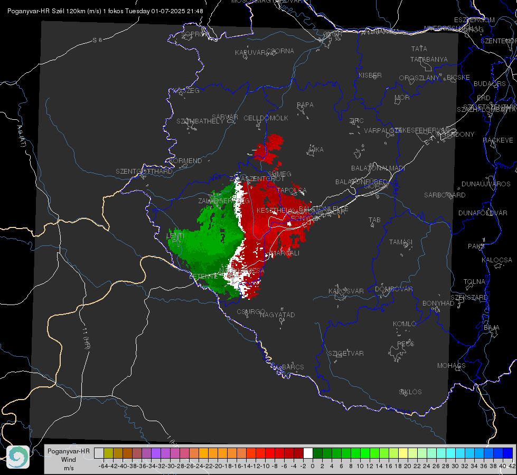The height and width of the screenshot is (475, 517).
Task: Select the SARVAR city label
Action: click(x=225, y=117)
